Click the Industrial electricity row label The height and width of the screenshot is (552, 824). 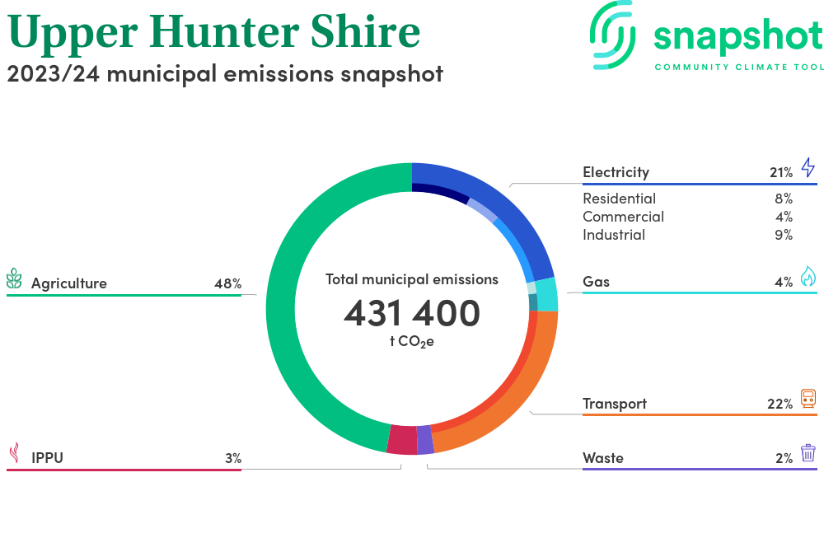coord(614,235)
